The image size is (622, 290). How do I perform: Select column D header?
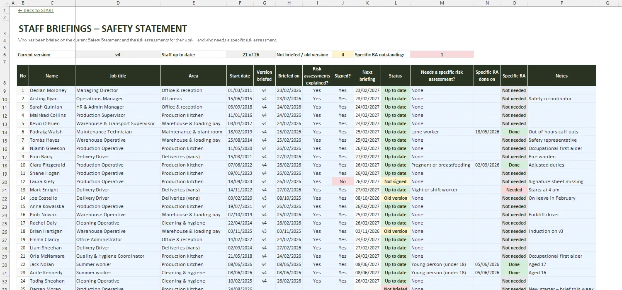[x=118, y=3]
